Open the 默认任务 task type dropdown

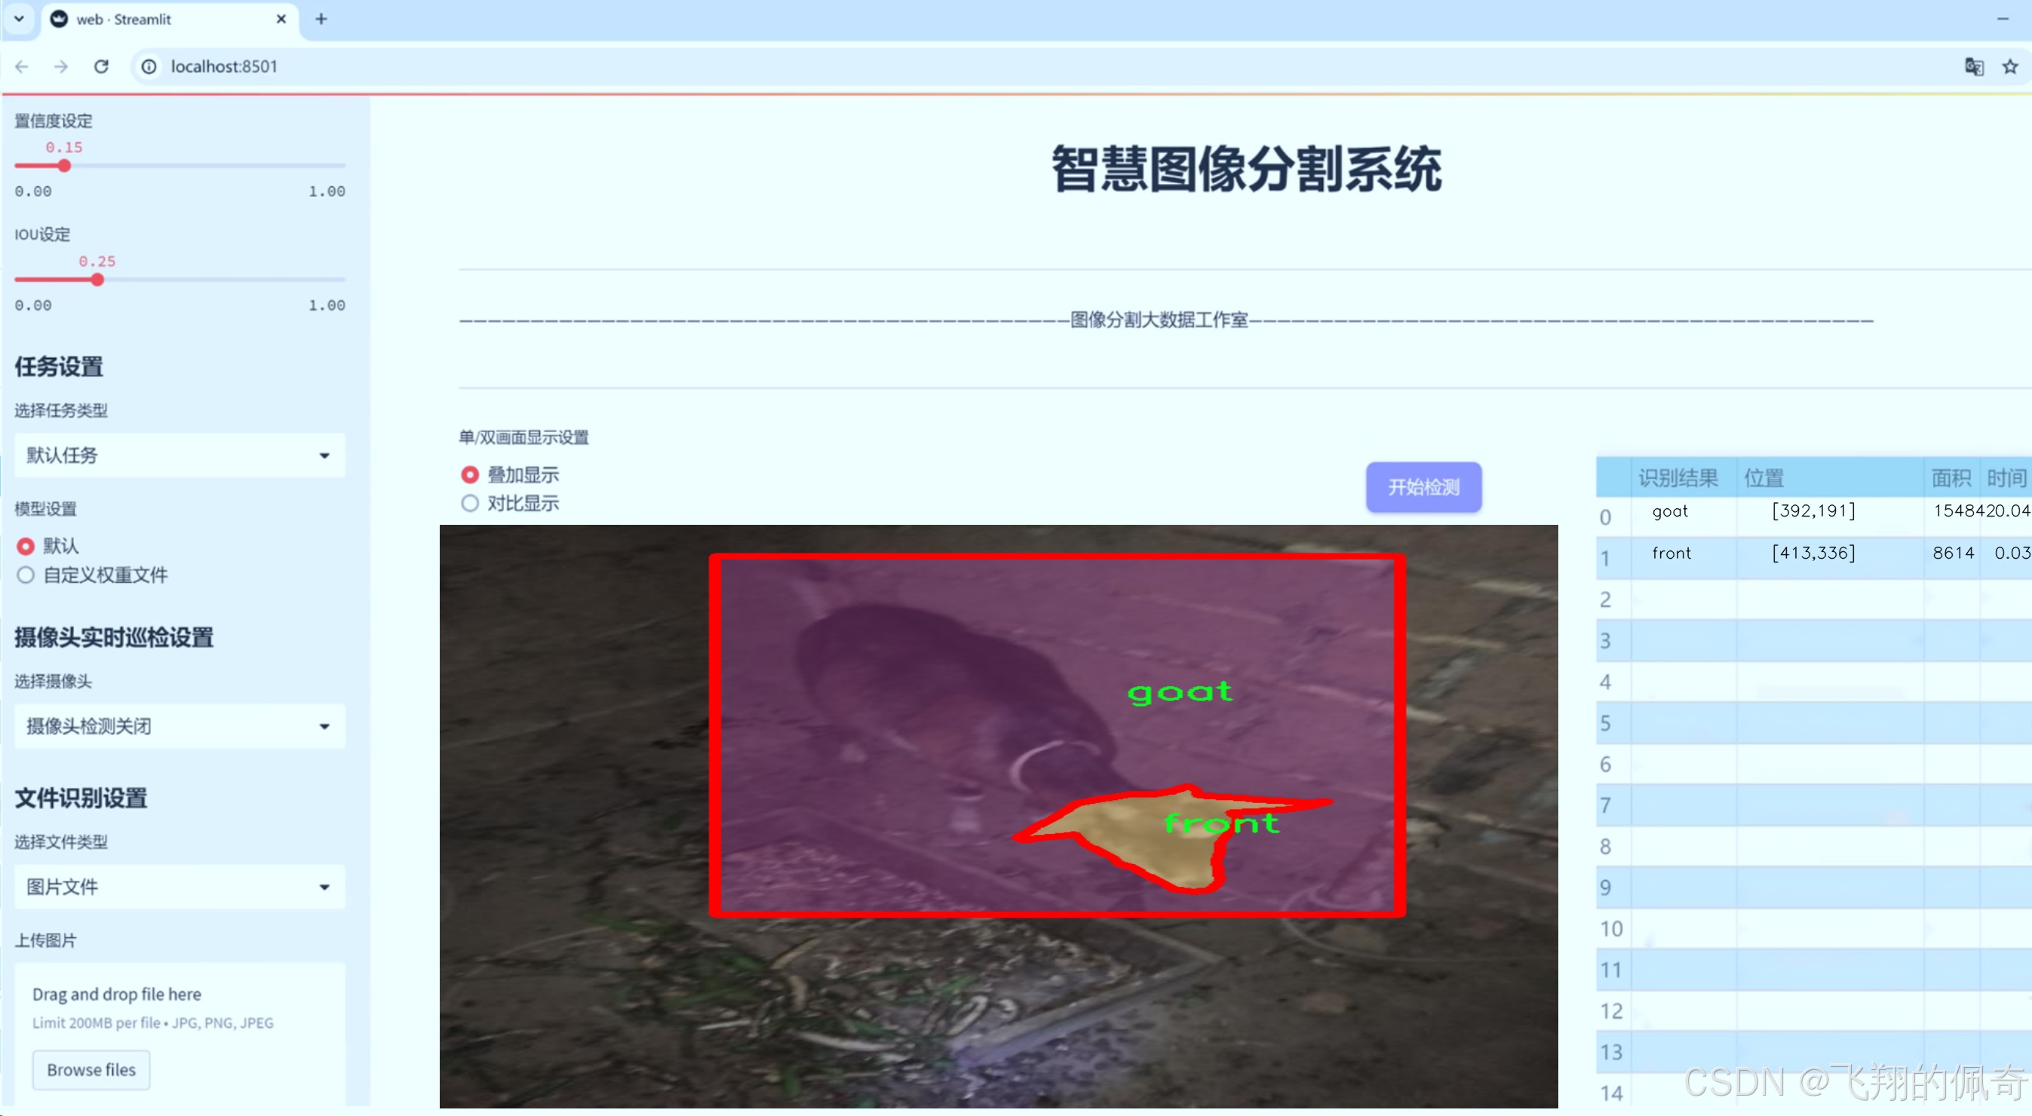point(180,455)
